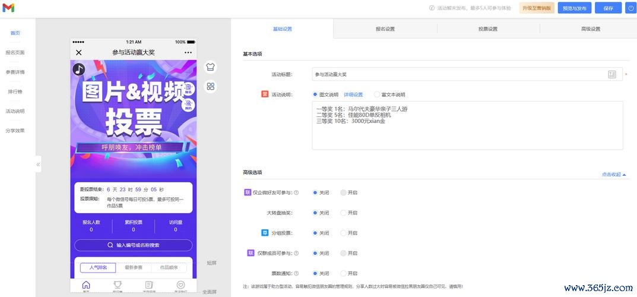Viewport: 637px width, 297px height.
Task: Select 全面屏 preview size
Action: tap(209, 292)
